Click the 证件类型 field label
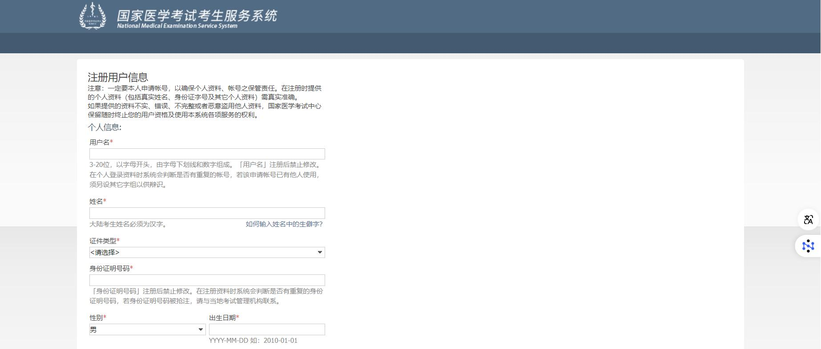821x349 pixels. pos(103,241)
